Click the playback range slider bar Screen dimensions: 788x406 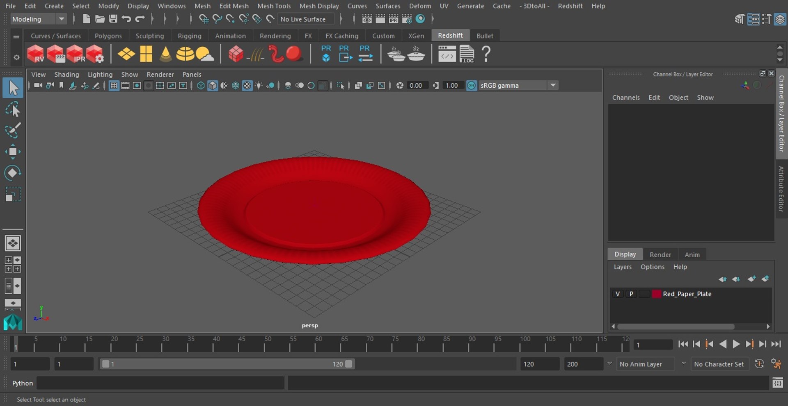(227, 364)
